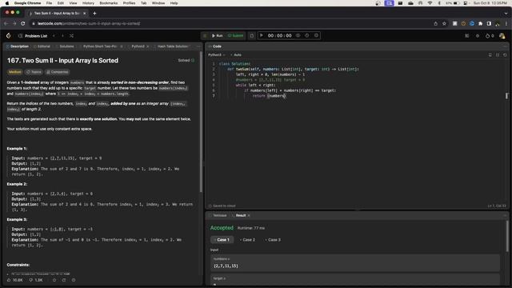
Task: Open the user profile avatar
Action: coord(502,36)
